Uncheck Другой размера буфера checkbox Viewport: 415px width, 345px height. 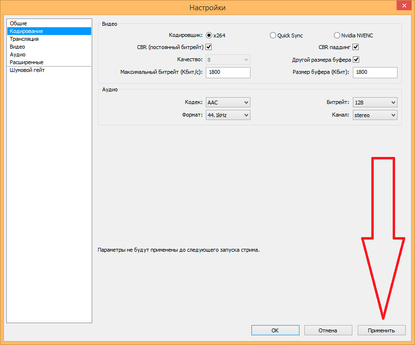355,60
